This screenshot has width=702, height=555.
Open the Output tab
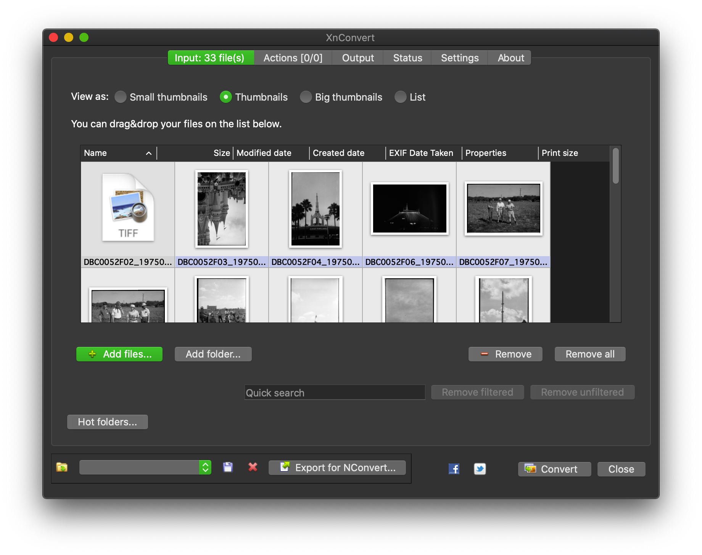(x=357, y=58)
